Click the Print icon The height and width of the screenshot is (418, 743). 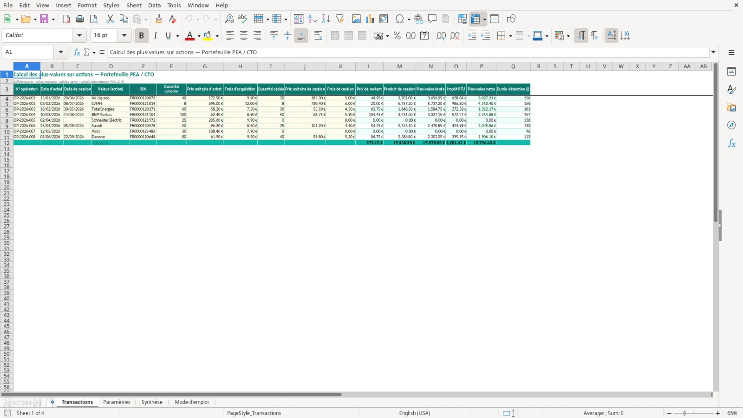point(80,19)
